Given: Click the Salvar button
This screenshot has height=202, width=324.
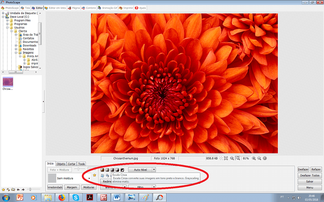Looking at the screenshot, I should (310, 182).
